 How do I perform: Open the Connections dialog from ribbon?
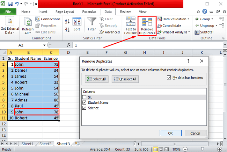pyautogui.click(x=48, y=19)
